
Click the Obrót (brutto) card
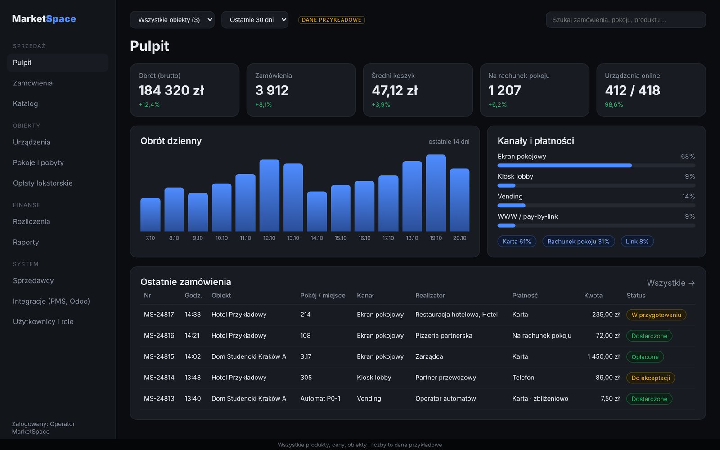click(184, 90)
